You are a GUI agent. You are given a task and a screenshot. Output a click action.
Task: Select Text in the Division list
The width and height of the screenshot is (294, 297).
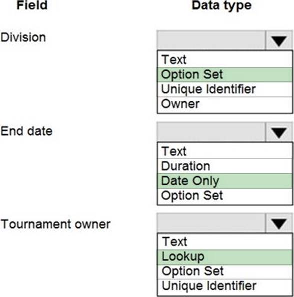[225, 60]
